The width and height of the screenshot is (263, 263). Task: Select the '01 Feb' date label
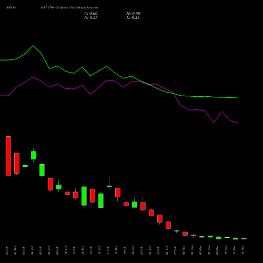click(x=7, y=250)
